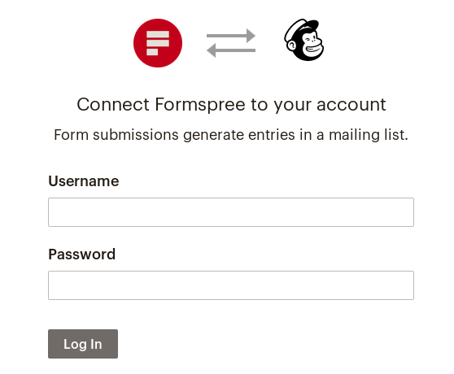
Task: Click the words 'Form submissions' in the subtitle
Action: click(116, 135)
